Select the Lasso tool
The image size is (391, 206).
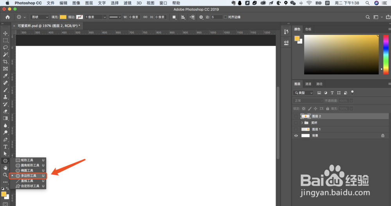[x=5, y=47]
